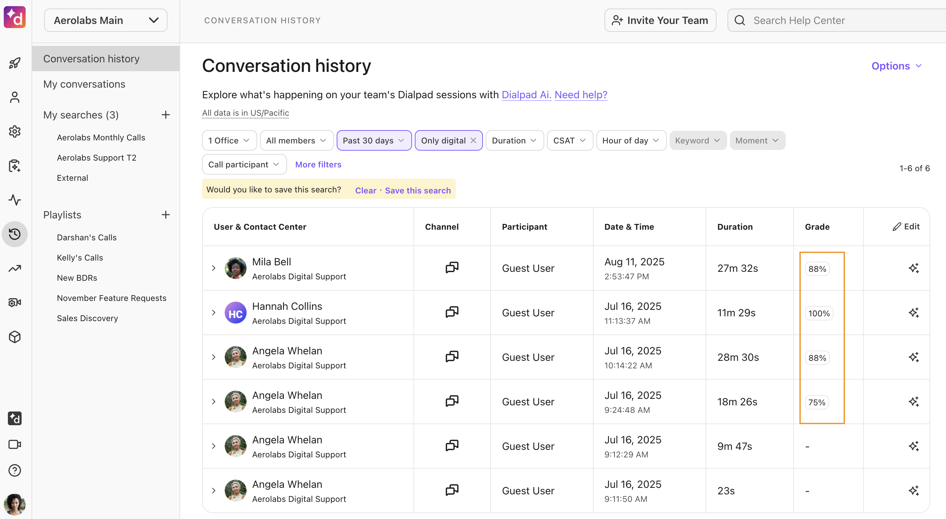Screen dimensions: 946x519
Task: Open Aerolabs Monthly Calls saved search
Action: click(101, 137)
